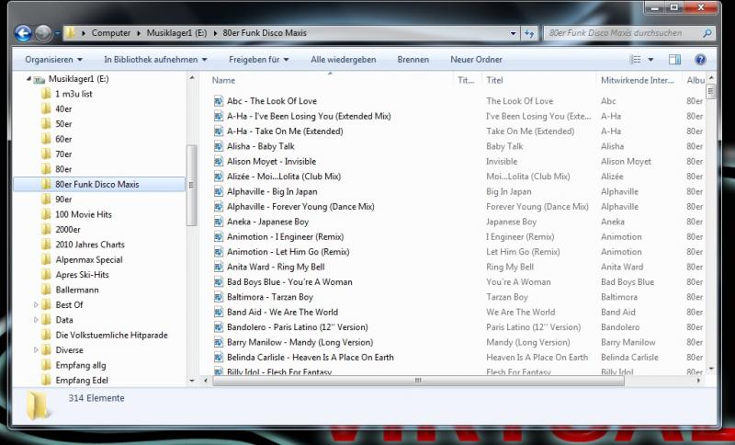Click the search magnifier icon
735x445 pixels.
pyautogui.click(x=707, y=33)
